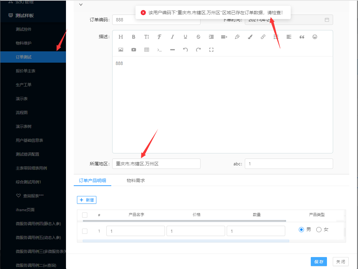This screenshot has width=358, height=269.
Task: Click the abc input field
Action: click(289, 164)
